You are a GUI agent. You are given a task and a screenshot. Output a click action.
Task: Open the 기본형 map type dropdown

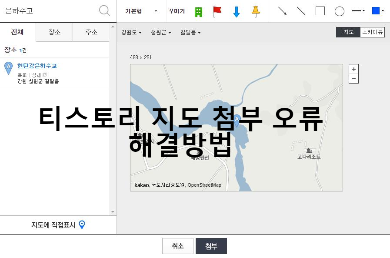(x=141, y=11)
